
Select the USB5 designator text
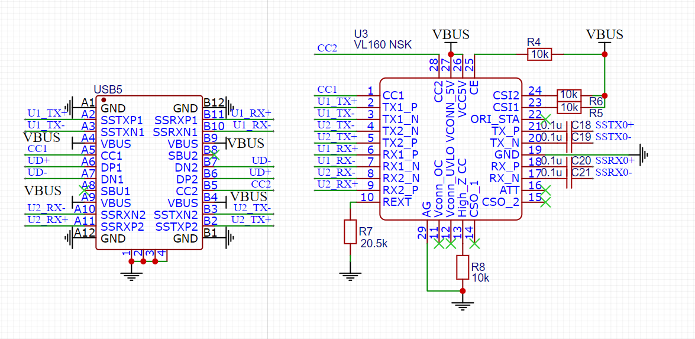(x=108, y=90)
